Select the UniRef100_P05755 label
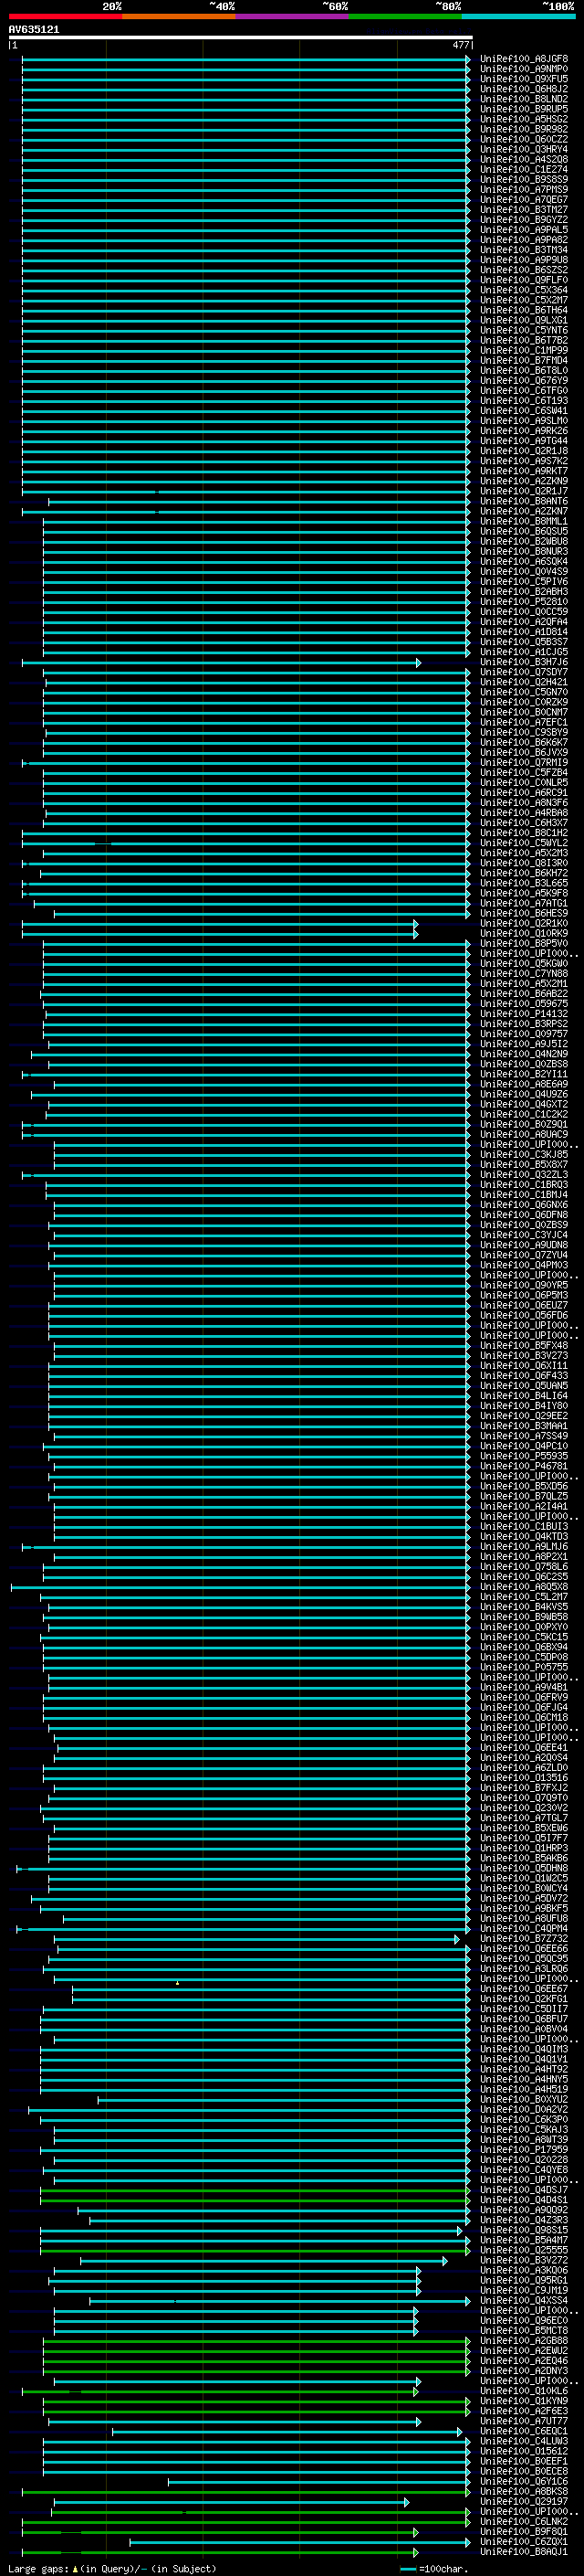 click(x=524, y=1667)
